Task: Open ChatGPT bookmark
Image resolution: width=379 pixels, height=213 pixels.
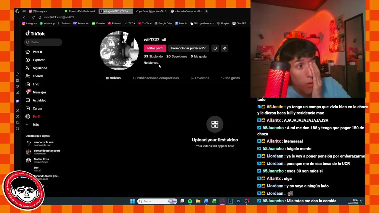Action: click(239, 23)
